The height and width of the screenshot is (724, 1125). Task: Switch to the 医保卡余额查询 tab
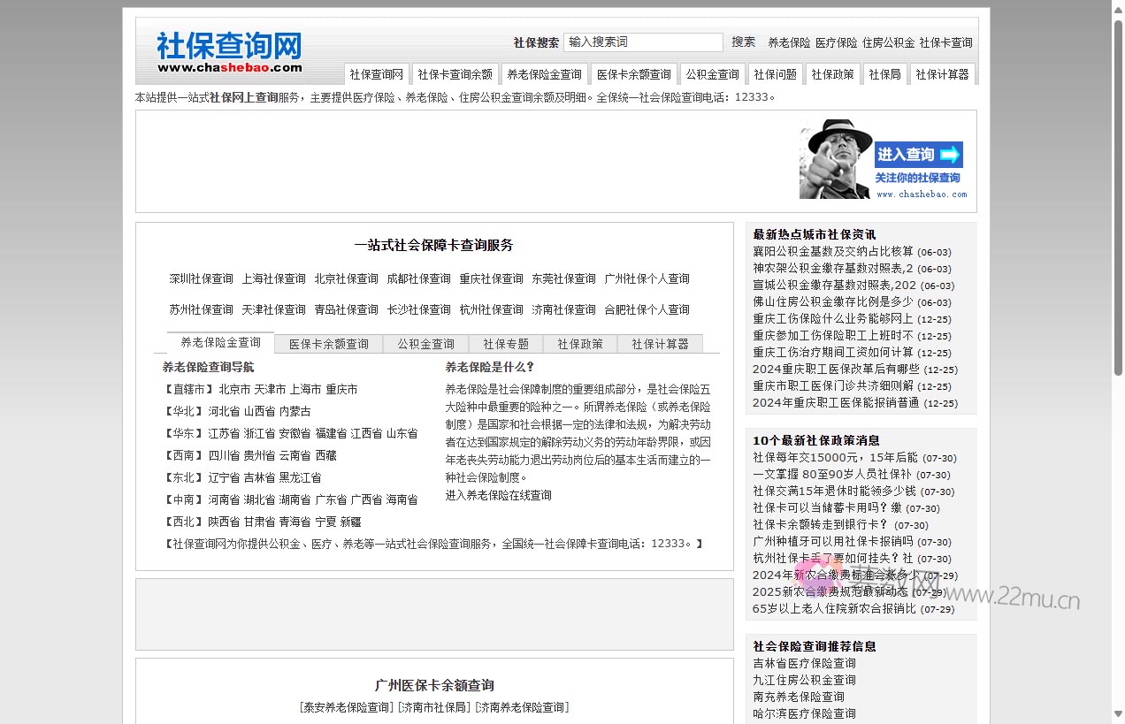coord(328,343)
